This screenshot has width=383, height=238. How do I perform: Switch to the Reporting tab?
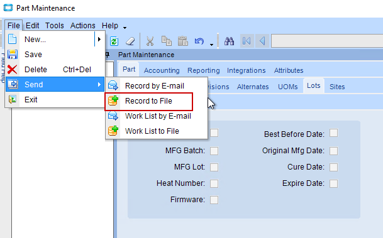pos(204,70)
